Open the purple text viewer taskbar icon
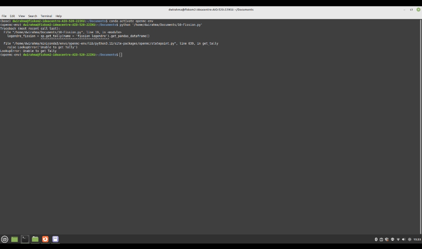 pyautogui.click(x=55, y=239)
